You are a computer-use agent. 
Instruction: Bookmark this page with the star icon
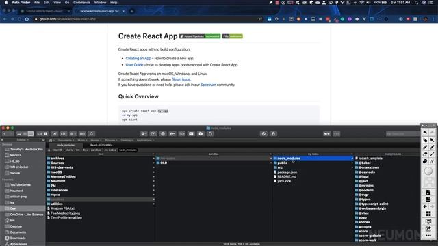[260, 19]
